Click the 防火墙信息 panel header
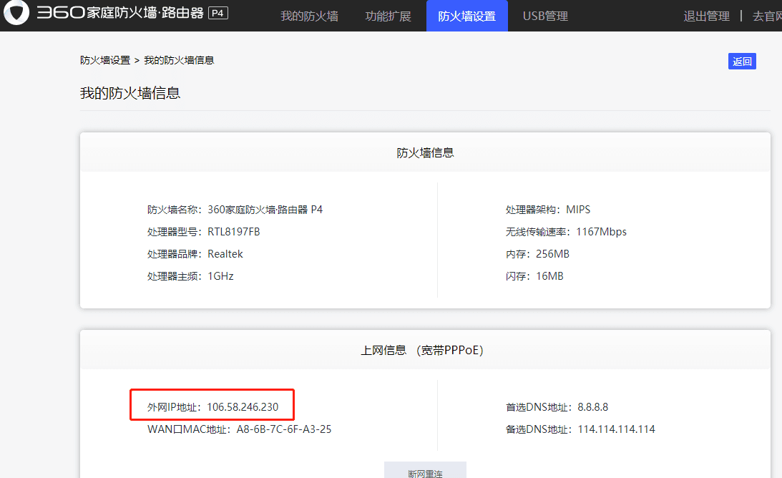This screenshot has width=782, height=478. pos(424,151)
